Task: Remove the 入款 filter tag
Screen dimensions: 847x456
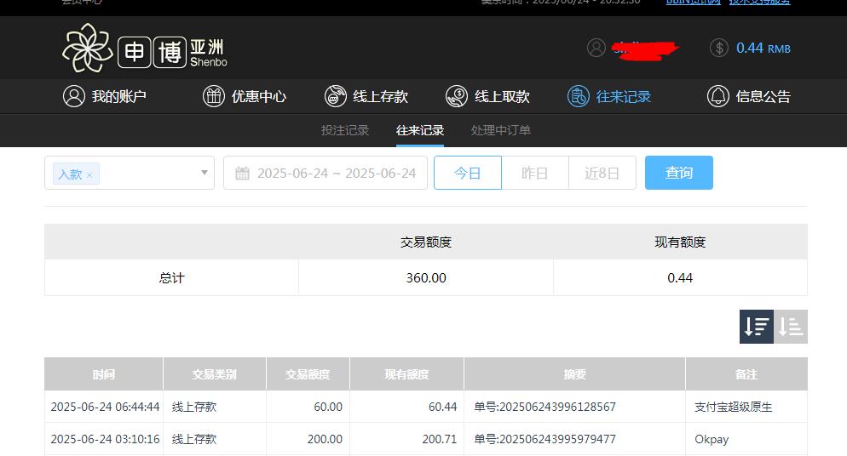Action: tap(89, 175)
